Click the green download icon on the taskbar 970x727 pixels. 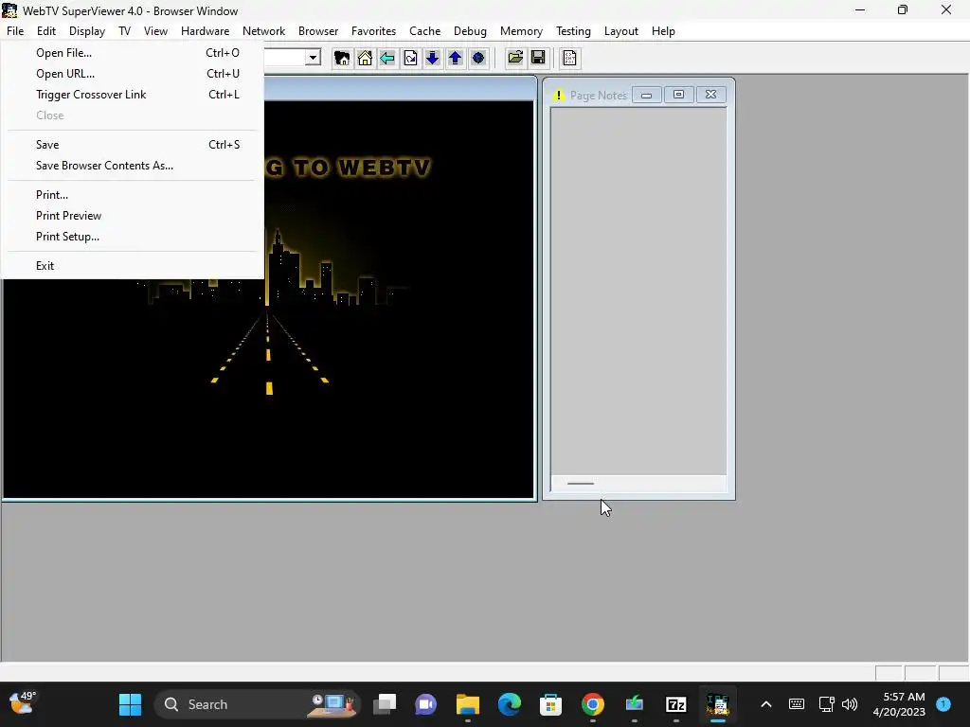pyautogui.click(x=634, y=704)
